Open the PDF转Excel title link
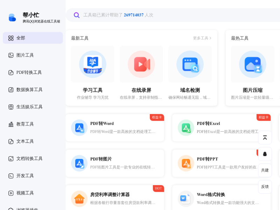 pyautogui.click(x=208, y=124)
